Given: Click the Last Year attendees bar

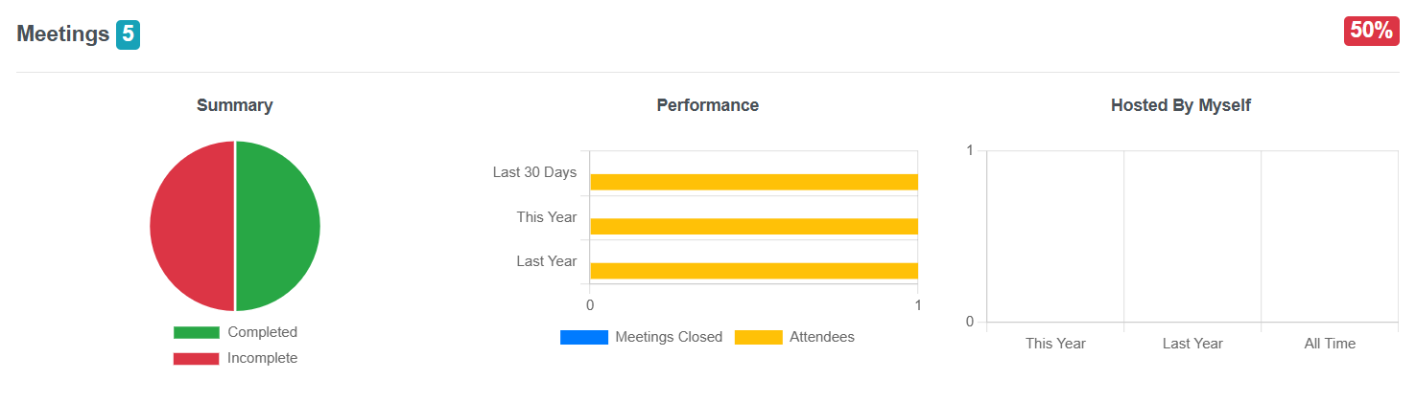Looking at the screenshot, I should [754, 271].
